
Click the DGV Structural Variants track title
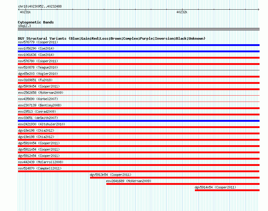(112, 38)
